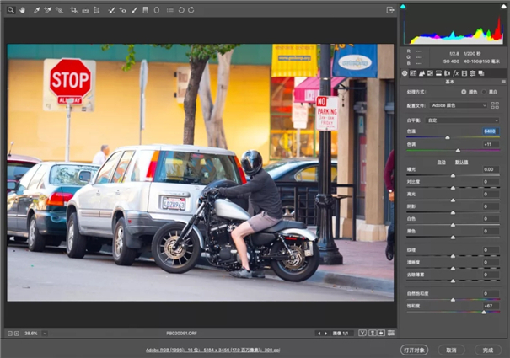
Task: Open profile browser grid icon
Action: coord(497,105)
